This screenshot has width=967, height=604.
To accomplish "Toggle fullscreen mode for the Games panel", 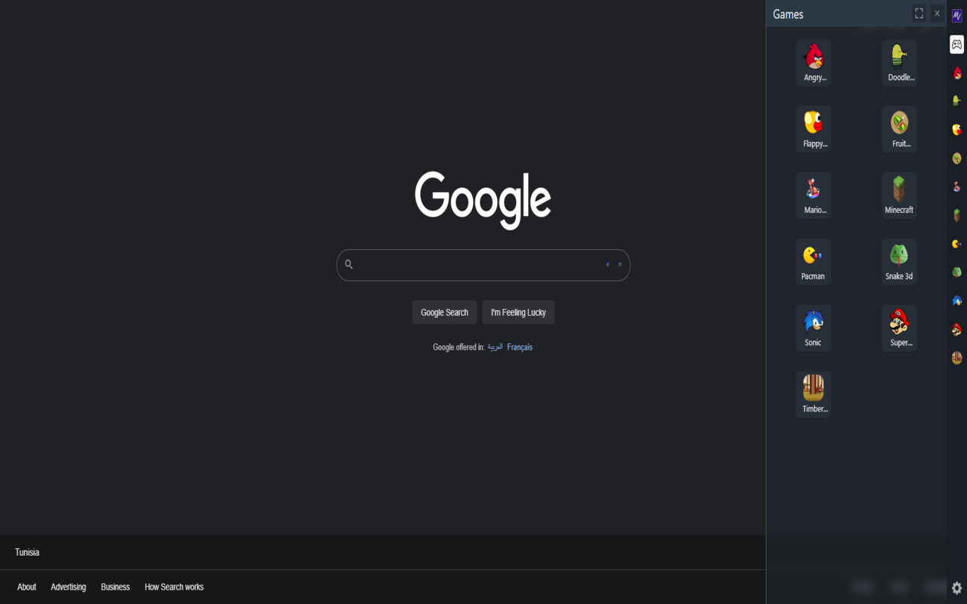I will coord(919,13).
